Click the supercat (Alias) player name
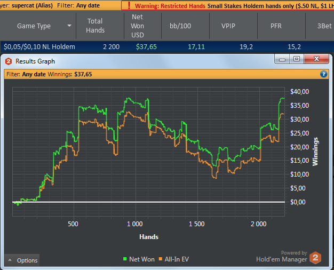334x270 pixels. coord(32,5)
